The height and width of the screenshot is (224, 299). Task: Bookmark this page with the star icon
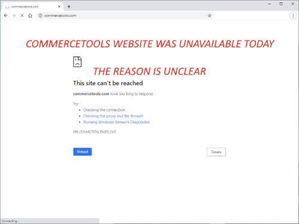click(x=209, y=16)
